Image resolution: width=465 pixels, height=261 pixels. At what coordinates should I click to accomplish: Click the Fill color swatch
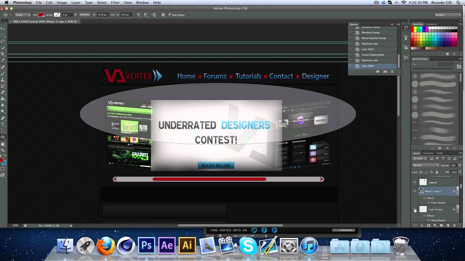coord(41,15)
